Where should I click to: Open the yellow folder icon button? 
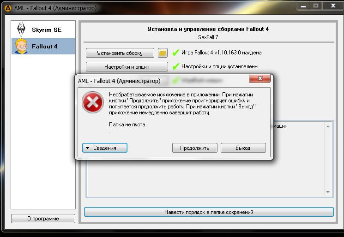coord(163,53)
